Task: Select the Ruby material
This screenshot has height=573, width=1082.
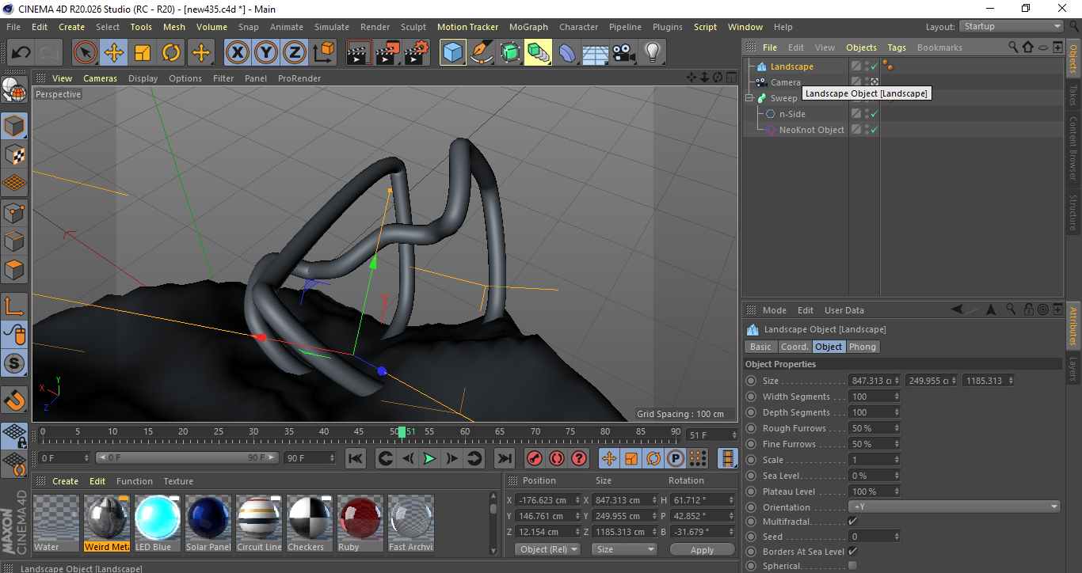Action: click(x=360, y=523)
